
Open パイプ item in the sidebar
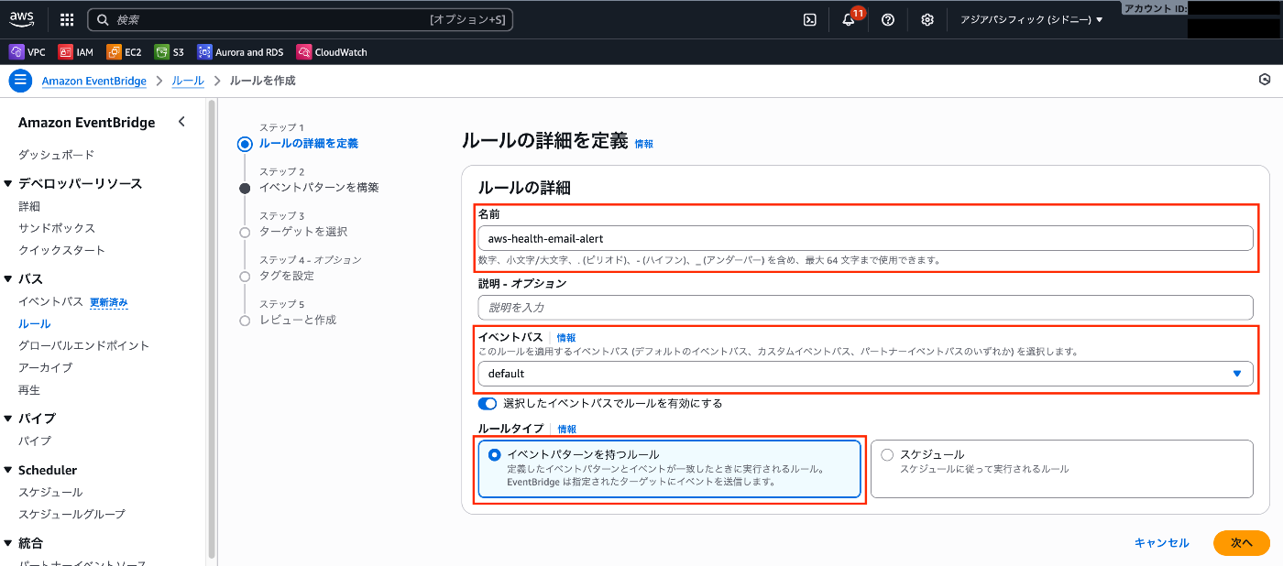35,441
